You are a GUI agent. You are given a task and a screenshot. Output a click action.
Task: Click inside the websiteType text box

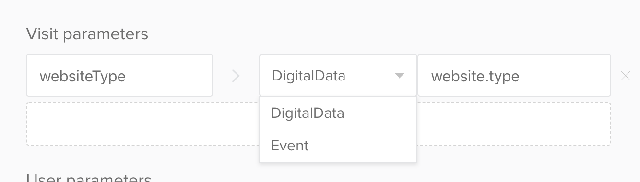[x=119, y=75]
